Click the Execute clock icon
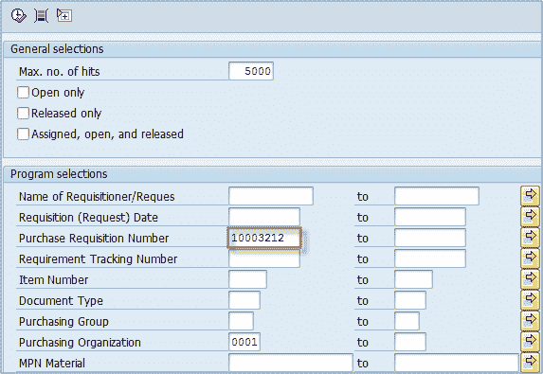The width and height of the screenshot is (543, 374). click(x=18, y=15)
